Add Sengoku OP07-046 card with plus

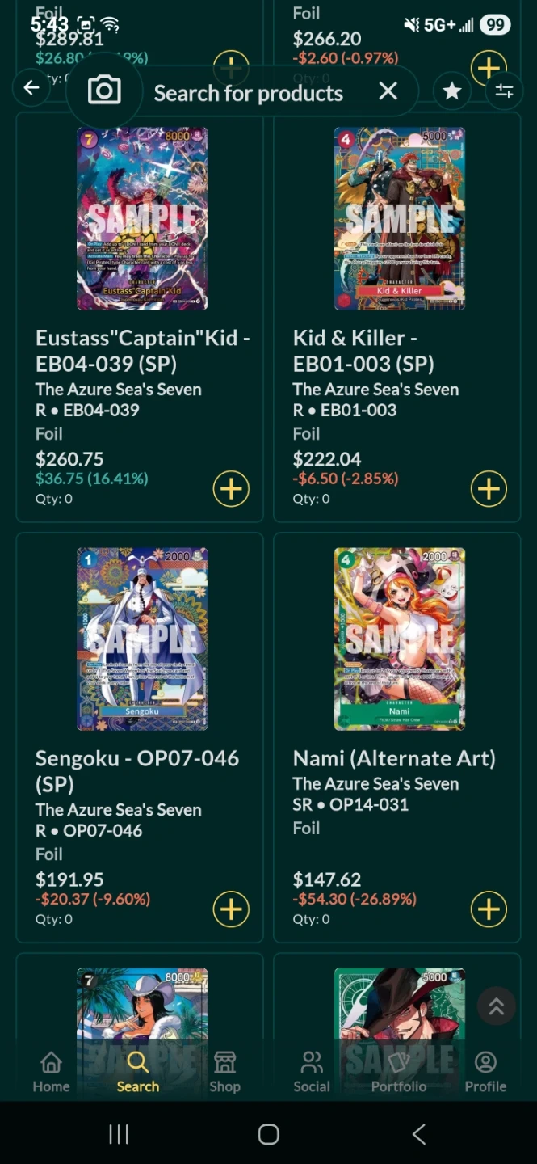coord(231,909)
